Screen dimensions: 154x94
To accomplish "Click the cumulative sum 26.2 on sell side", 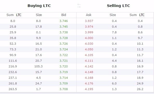I will tap(140, 89).
